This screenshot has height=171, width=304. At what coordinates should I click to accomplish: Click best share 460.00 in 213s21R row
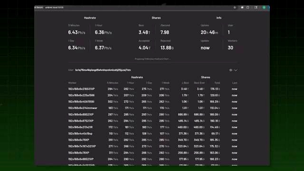pos(183,127)
